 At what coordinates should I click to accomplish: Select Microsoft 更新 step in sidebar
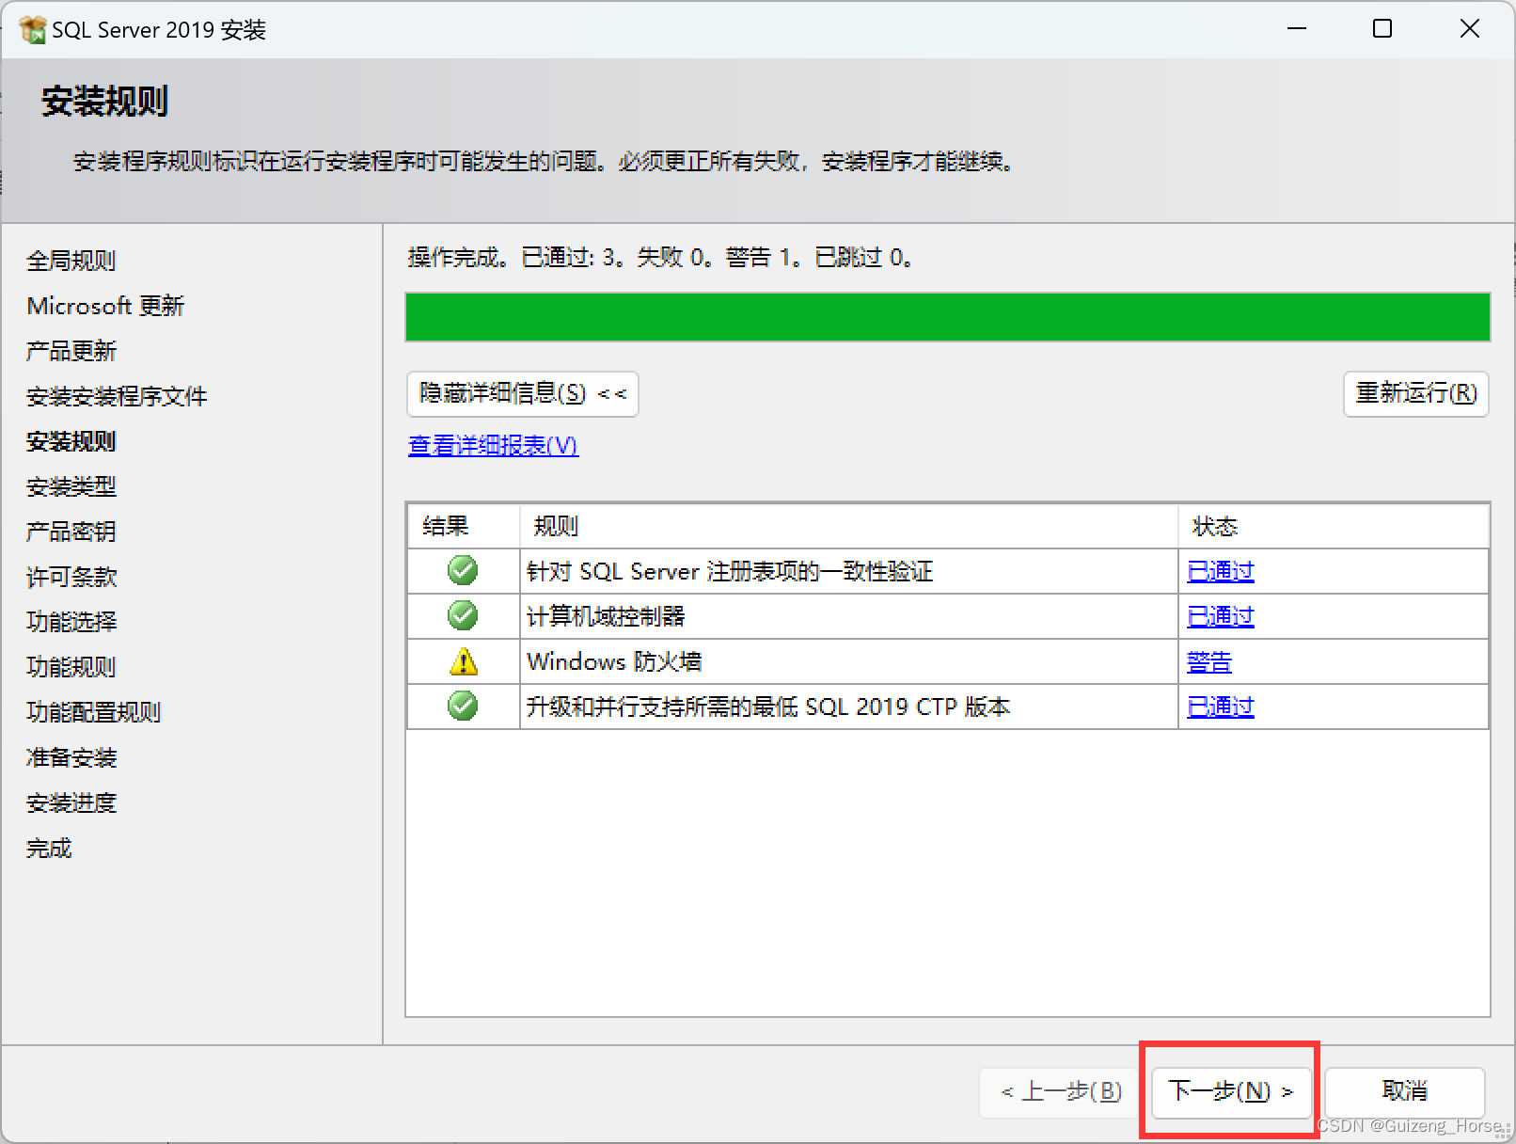point(105,306)
